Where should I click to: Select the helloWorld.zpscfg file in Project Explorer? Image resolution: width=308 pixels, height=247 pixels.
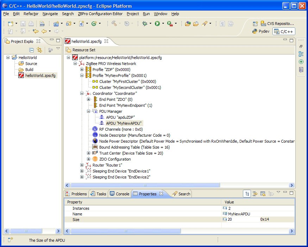pos(40,76)
